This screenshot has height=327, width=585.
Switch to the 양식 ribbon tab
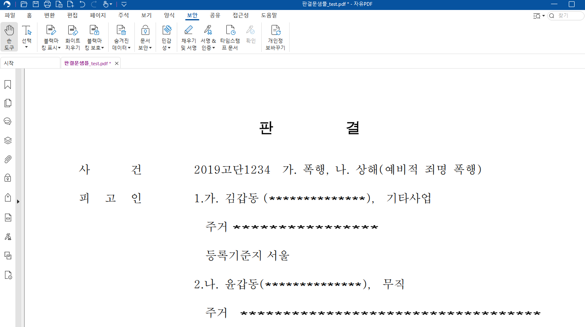pyautogui.click(x=169, y=15)
